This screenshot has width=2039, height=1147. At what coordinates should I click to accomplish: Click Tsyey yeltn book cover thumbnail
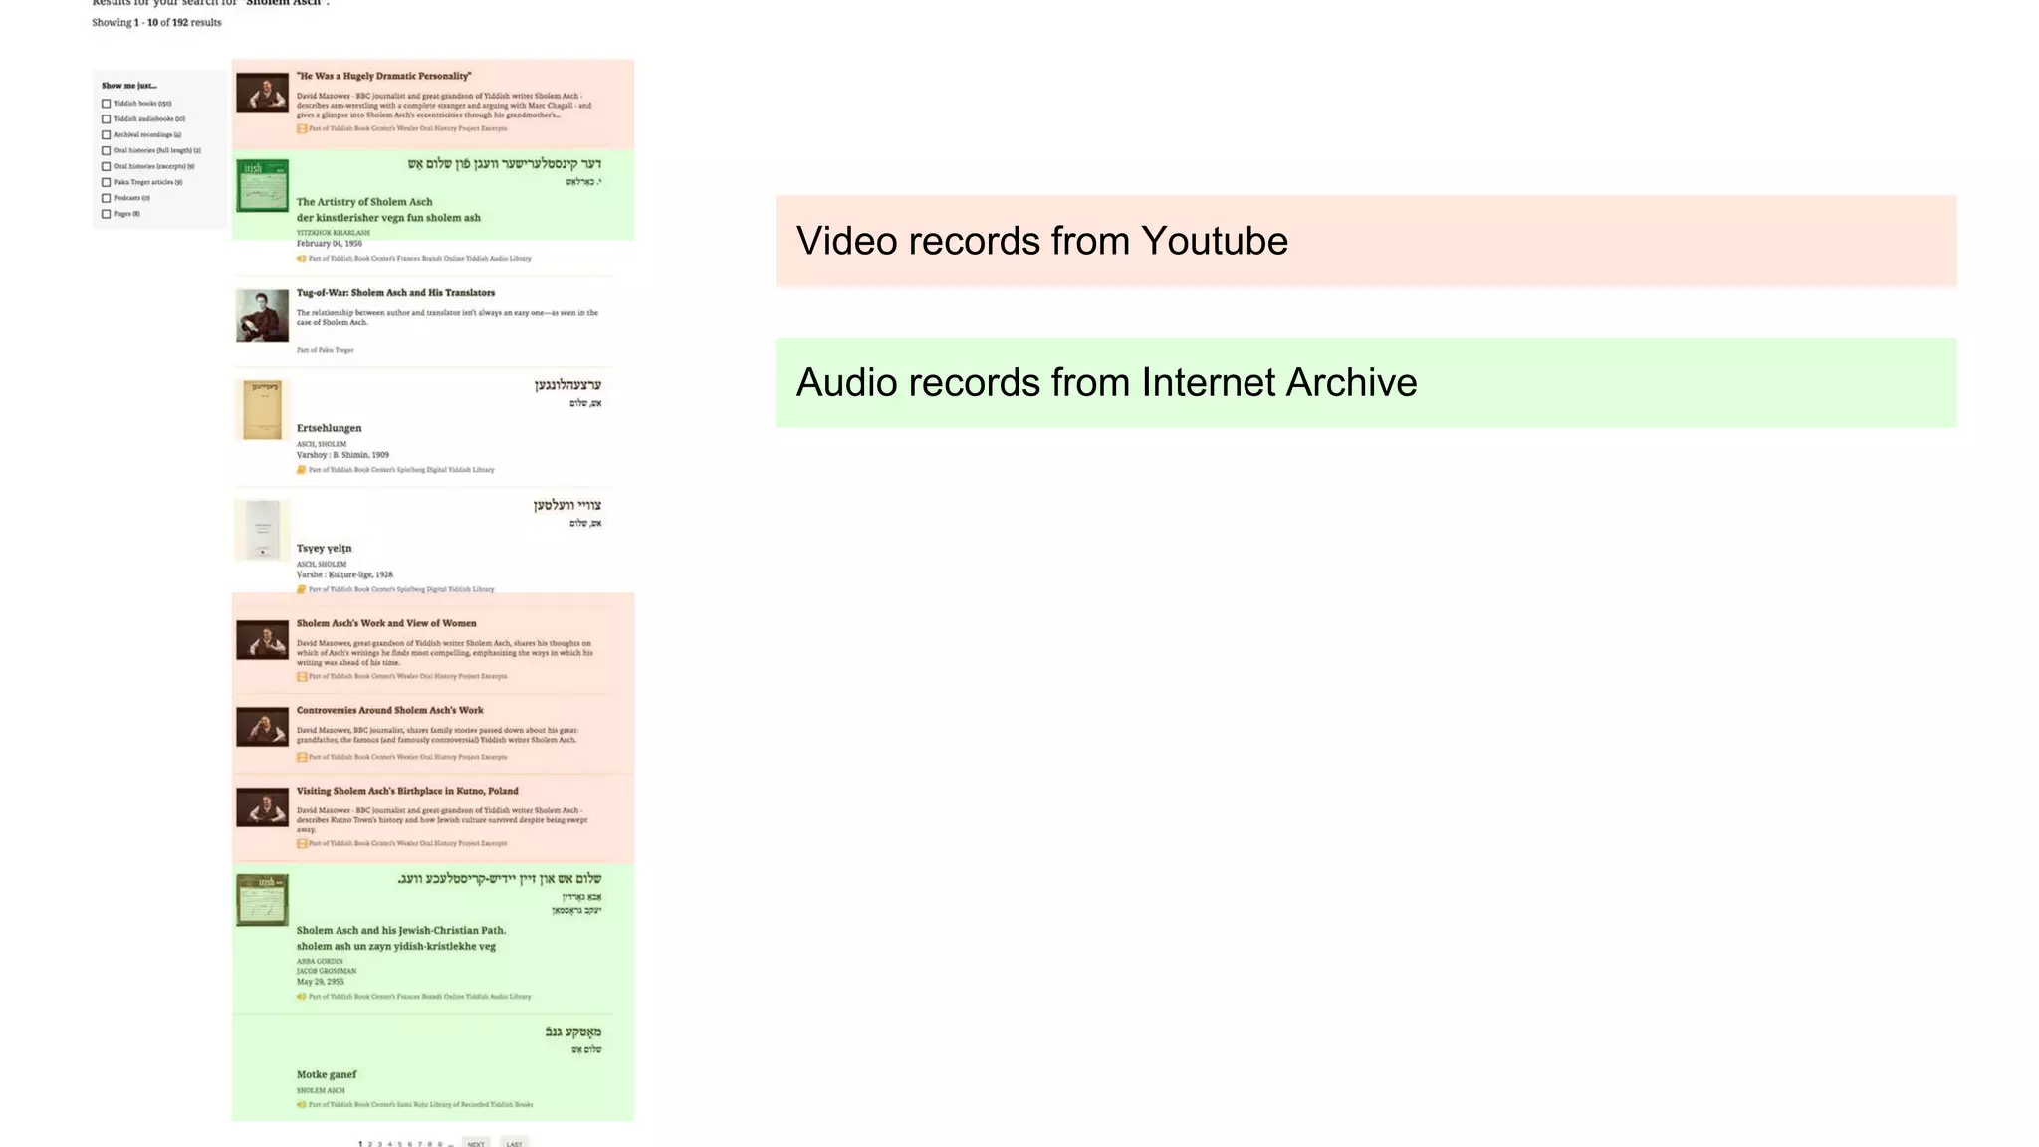click(263, 530)
